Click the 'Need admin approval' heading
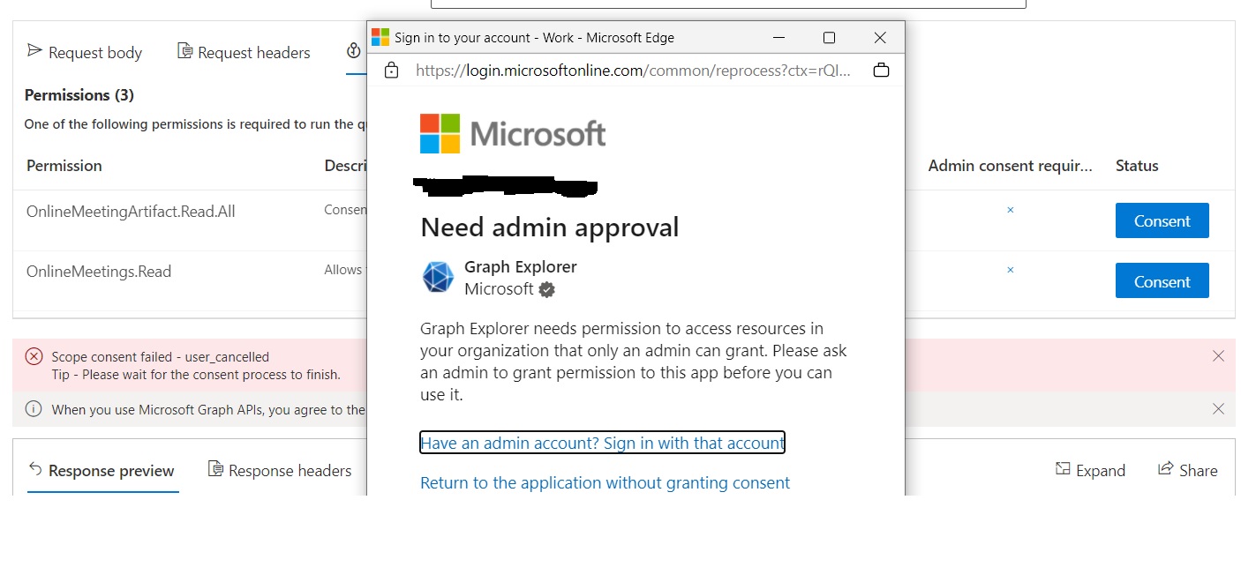Image resolution: width=1241 pixels, height=567 pixels. pyautogui.click(x=550, y=228)
